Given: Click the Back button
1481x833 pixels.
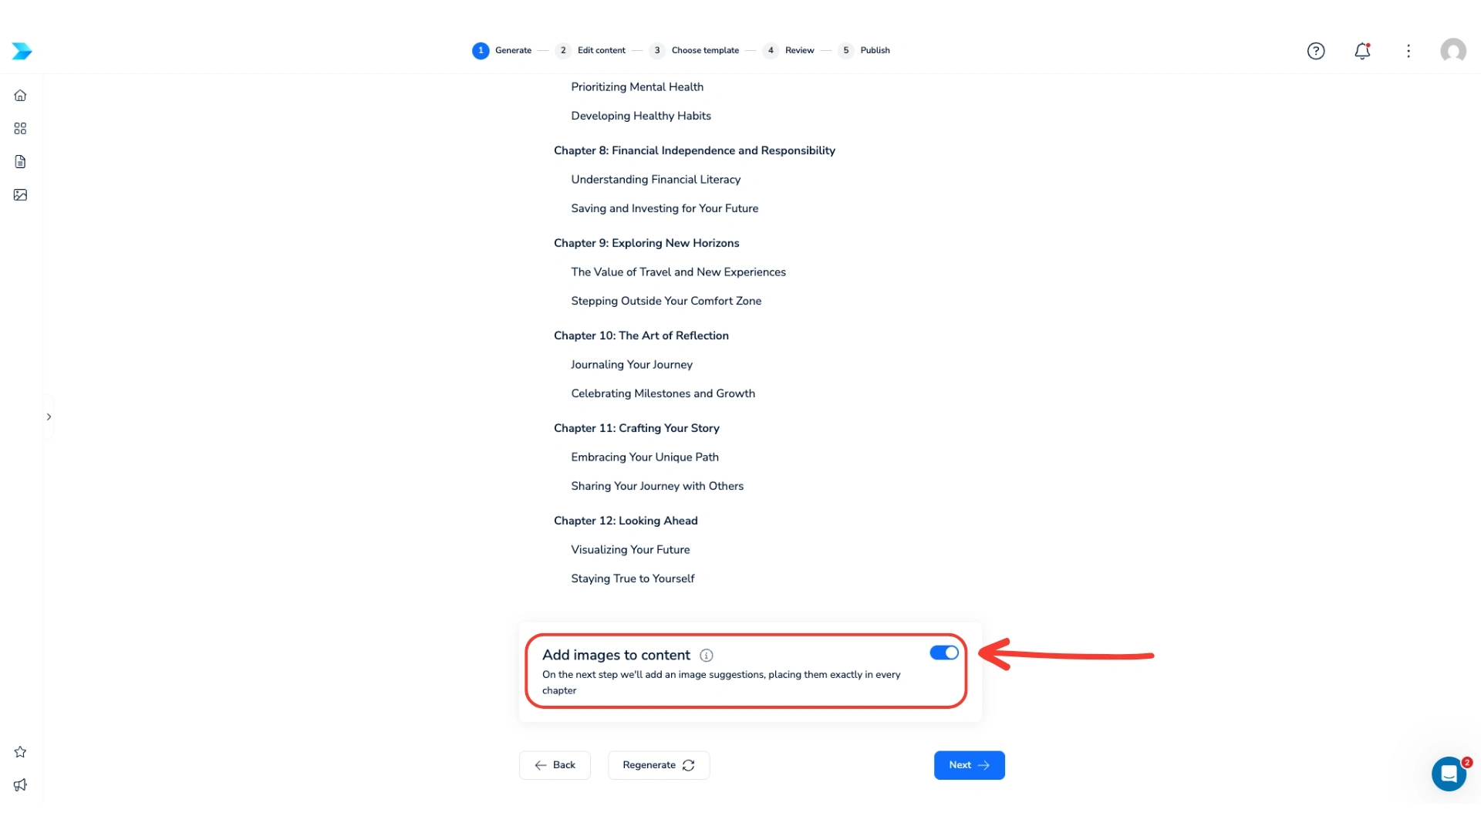Looking at the screenshot, I should pos(555,765).
